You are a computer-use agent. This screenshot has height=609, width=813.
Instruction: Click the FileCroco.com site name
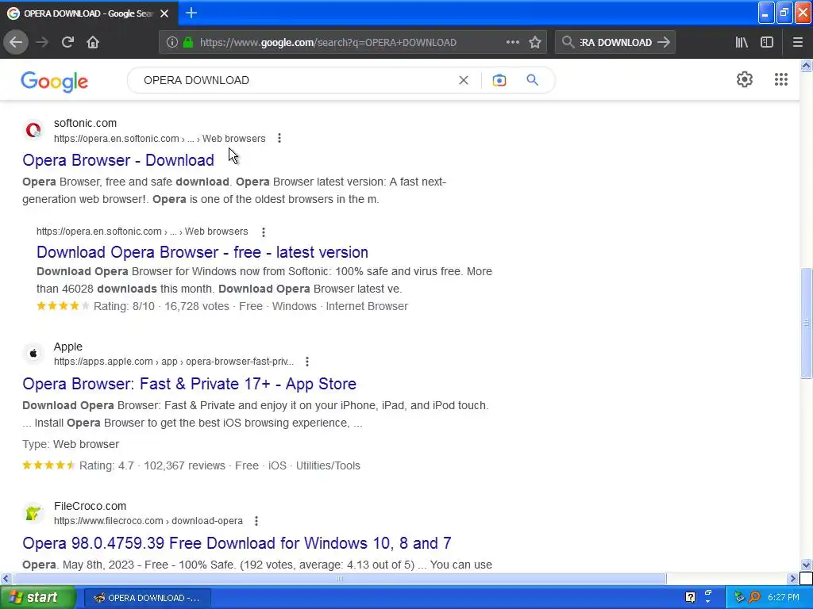[90, 506]
